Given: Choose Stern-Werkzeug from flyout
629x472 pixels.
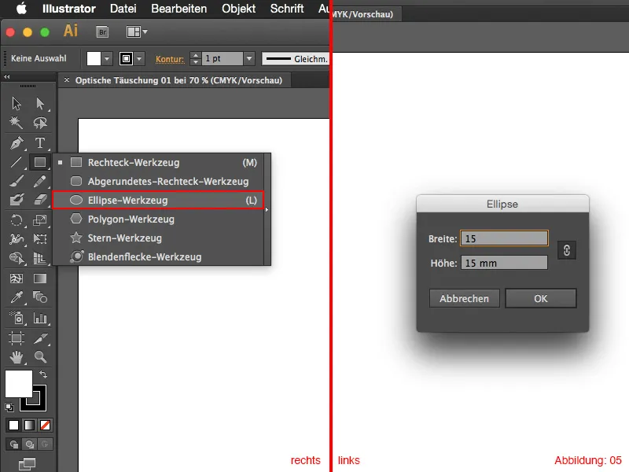Looking at the screenshot, I should pyautogui.click(x=158, y=238).
